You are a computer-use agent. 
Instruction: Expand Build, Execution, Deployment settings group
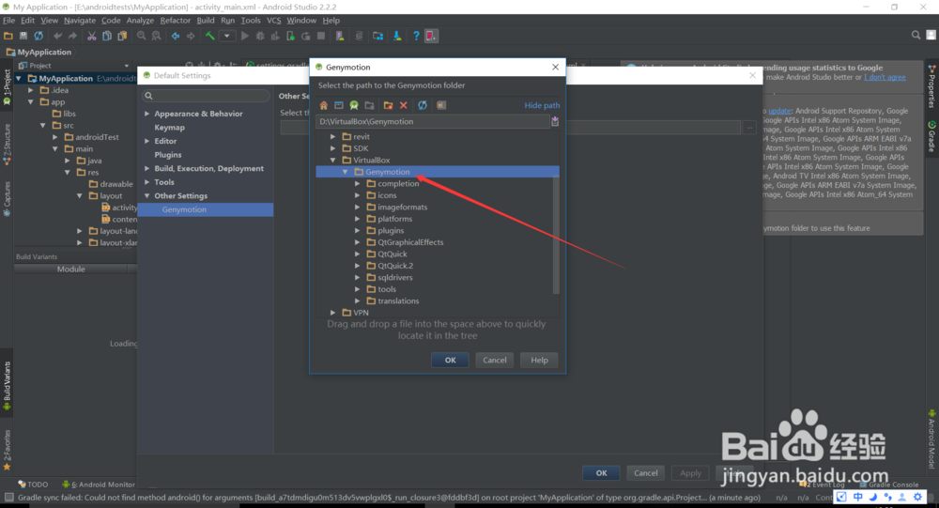[x=147, y=168]
